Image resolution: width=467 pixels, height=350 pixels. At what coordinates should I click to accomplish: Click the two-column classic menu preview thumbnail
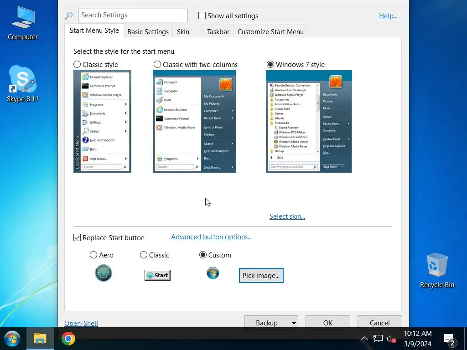pyautogui.click(x=194, y=121)
